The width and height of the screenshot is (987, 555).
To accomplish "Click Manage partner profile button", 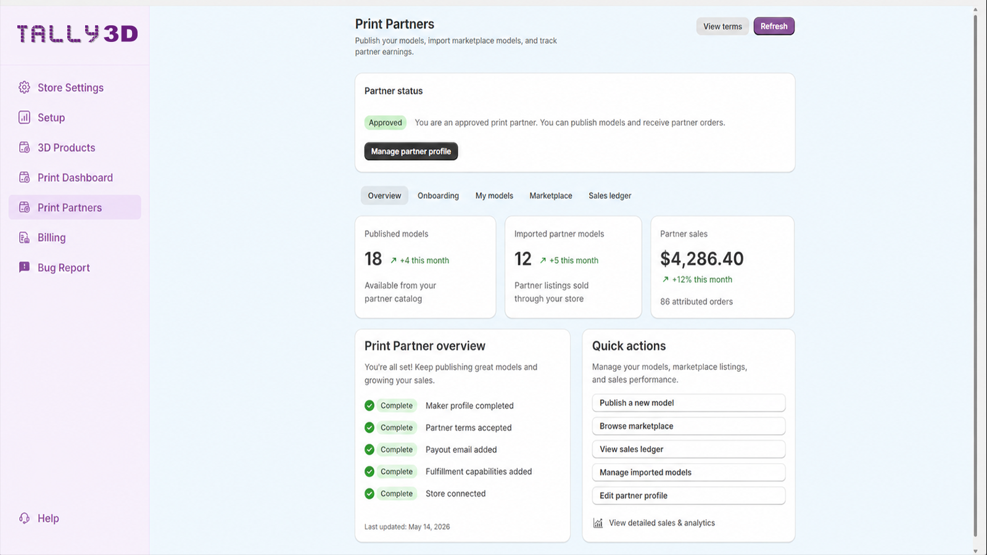I will (x=411, y=151).
